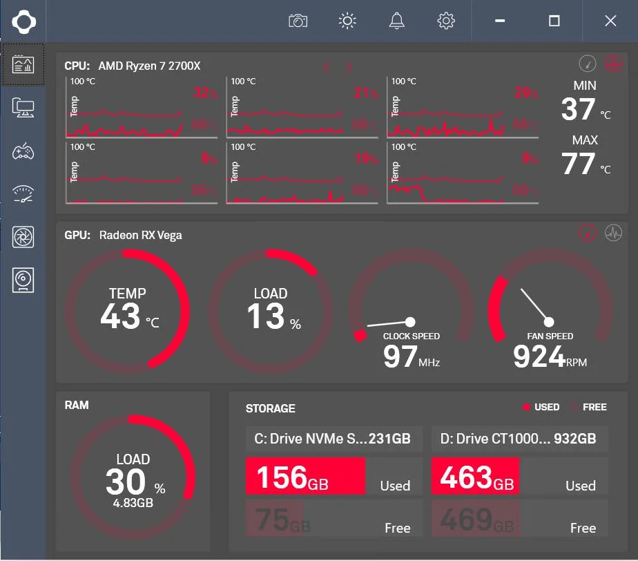
Task: Select the C: Drive NVMe 231GB header
Action: coord(333,439)
